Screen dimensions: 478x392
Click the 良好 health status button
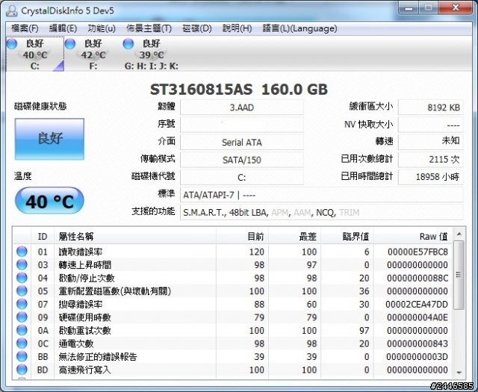click(49, 139)
